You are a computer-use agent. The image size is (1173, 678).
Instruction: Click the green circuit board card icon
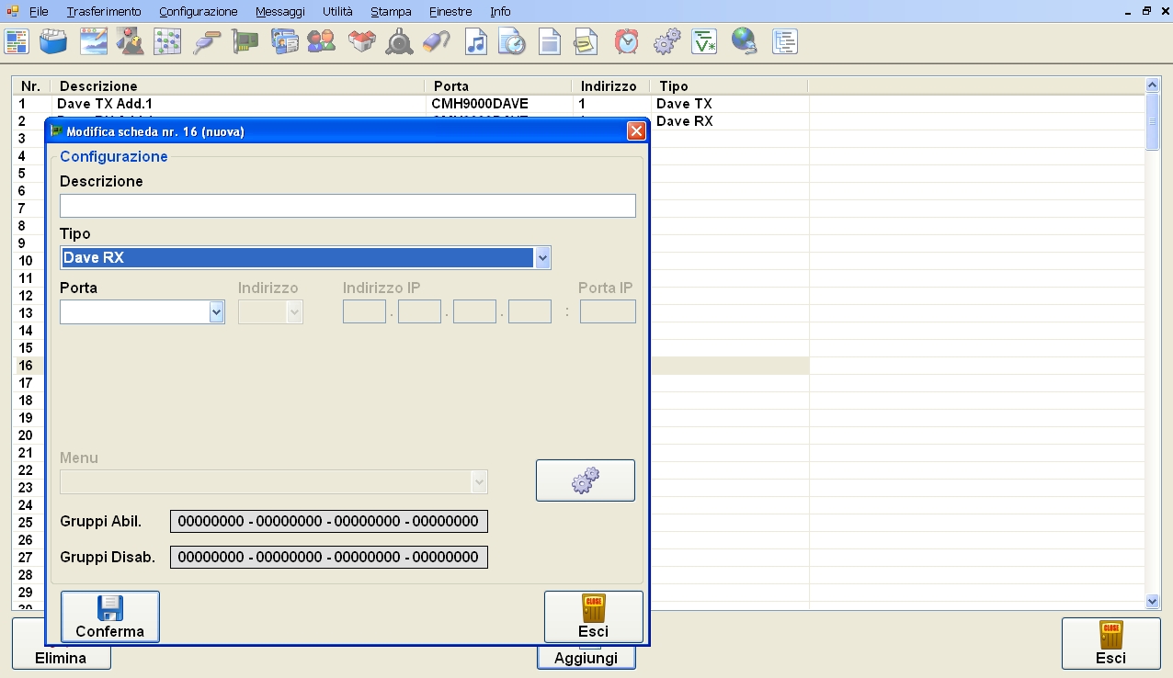tap(245, 41)
